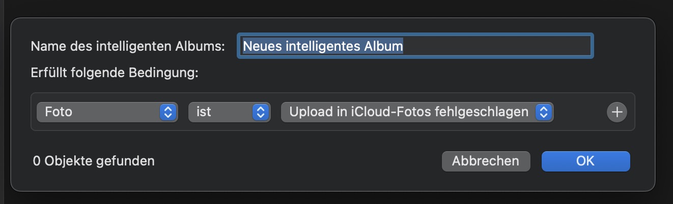The image size is (673, 204).
Task: Click the "0 Objekte gefunden" status text
Action: click(94, 161)
